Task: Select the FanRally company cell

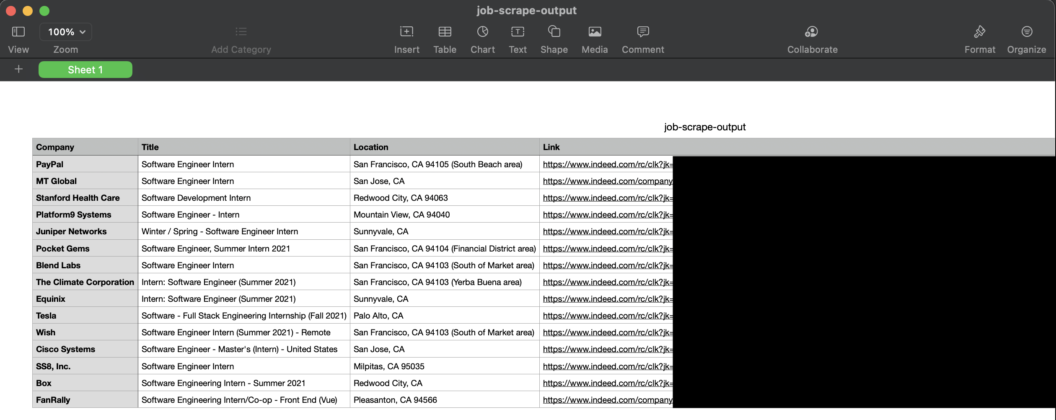Action: point(85,400)
